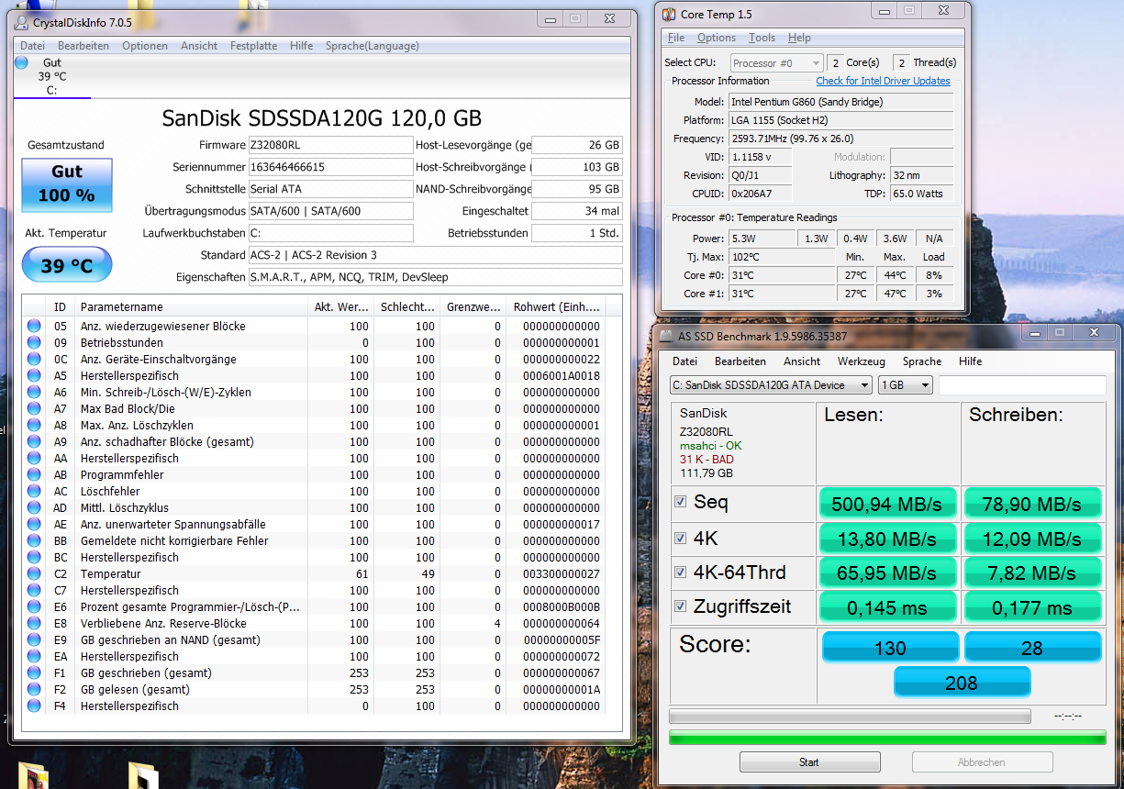Click status orb of row 05 wiederzugewiesener Blöcke

pos(34,326)
